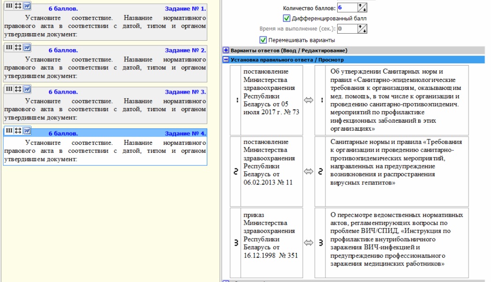
Task: Select the Задание № 4 header
Action: tap(185, 134)
